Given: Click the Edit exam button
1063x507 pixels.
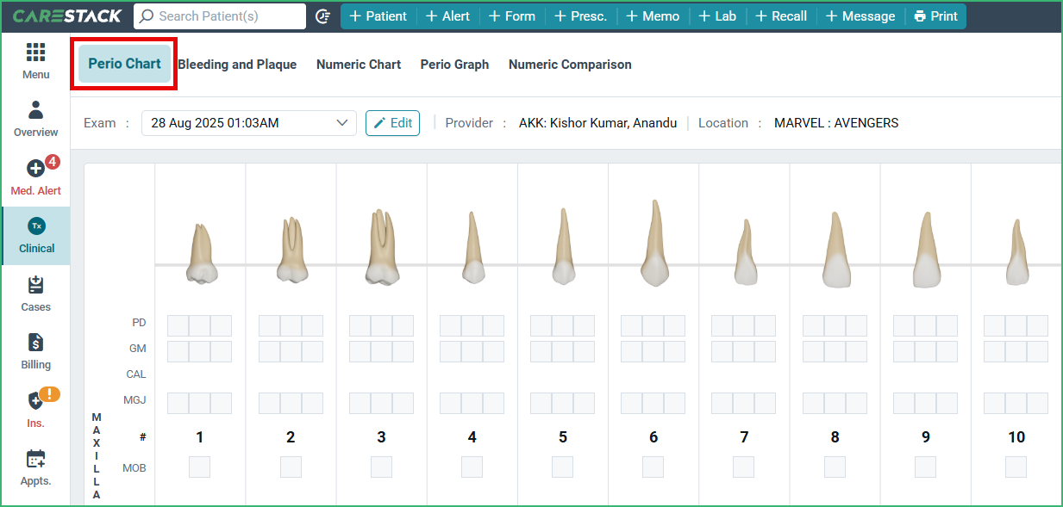Looking at the screenshot, I should coord(392,122).
